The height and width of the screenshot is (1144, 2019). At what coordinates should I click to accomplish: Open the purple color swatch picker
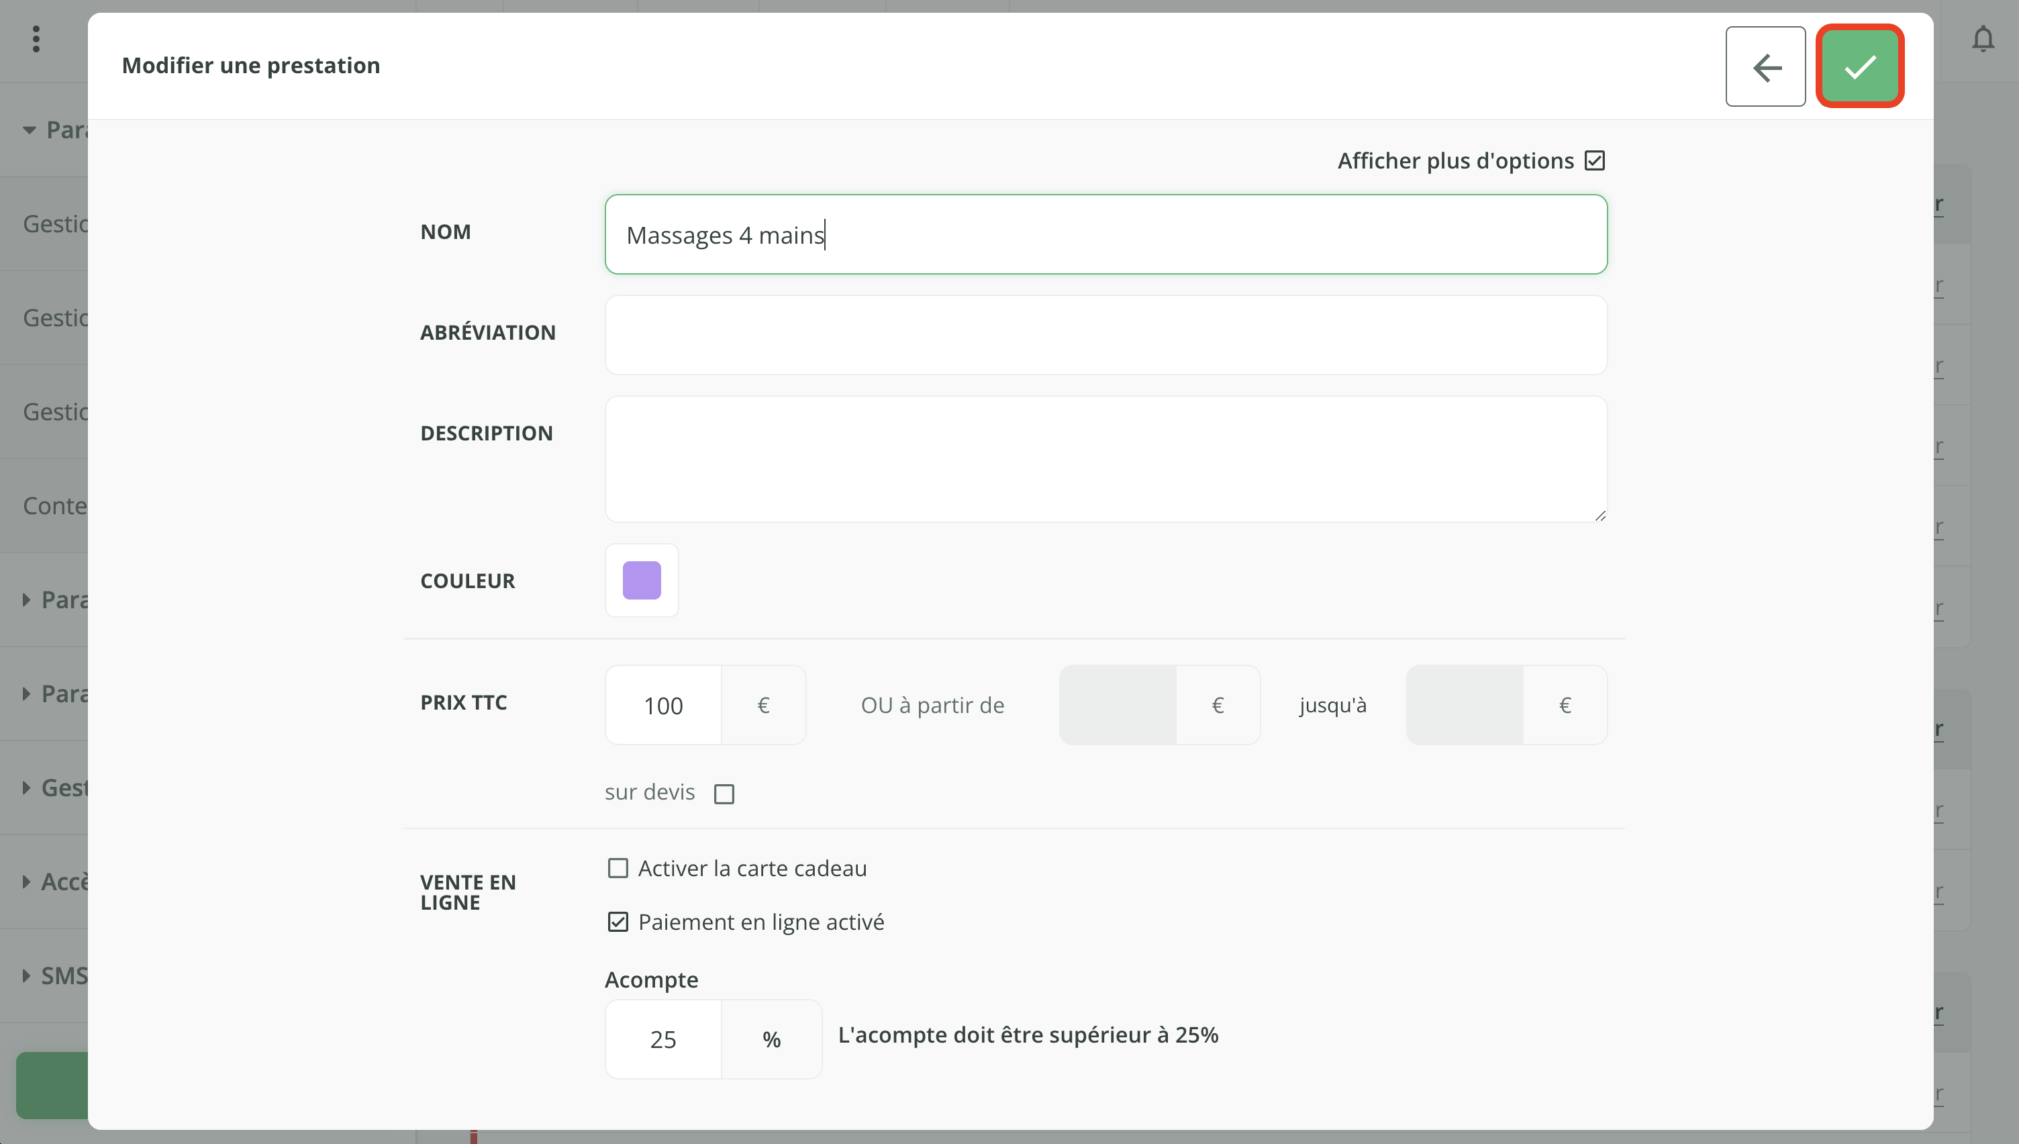(x=642, y=581)
